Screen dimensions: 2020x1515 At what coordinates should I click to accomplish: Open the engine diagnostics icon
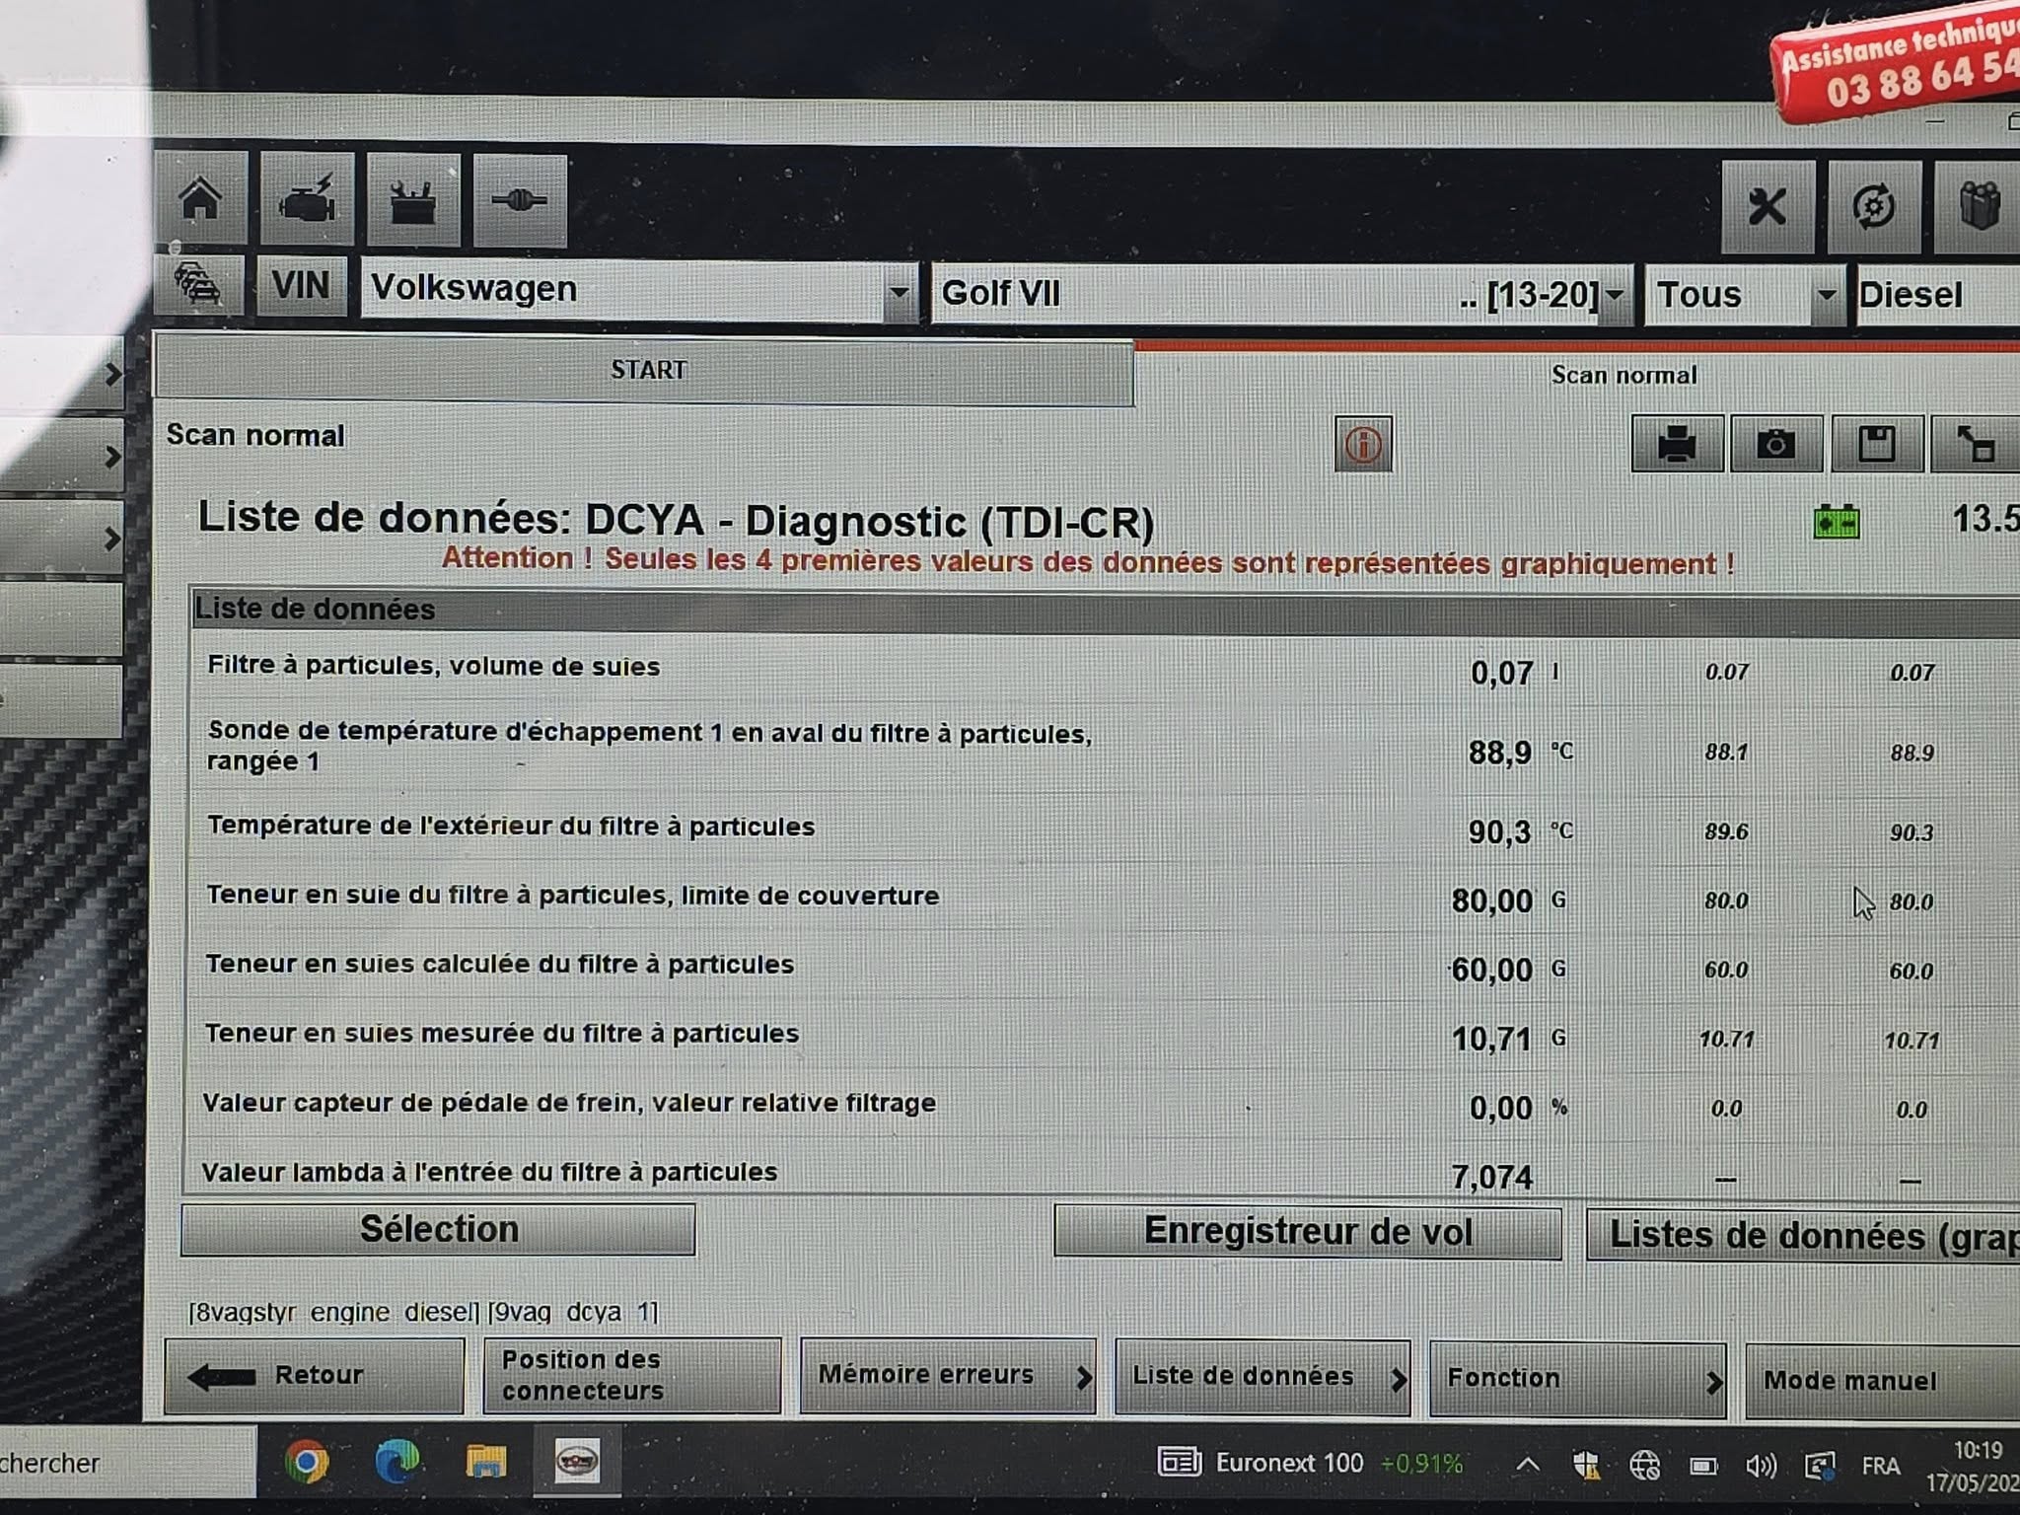[308, 199]
